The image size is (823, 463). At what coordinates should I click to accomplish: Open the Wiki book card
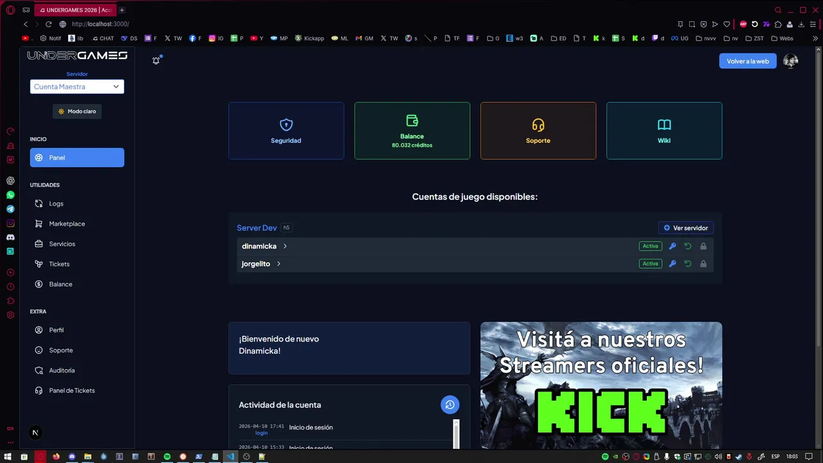pos(664,131)
